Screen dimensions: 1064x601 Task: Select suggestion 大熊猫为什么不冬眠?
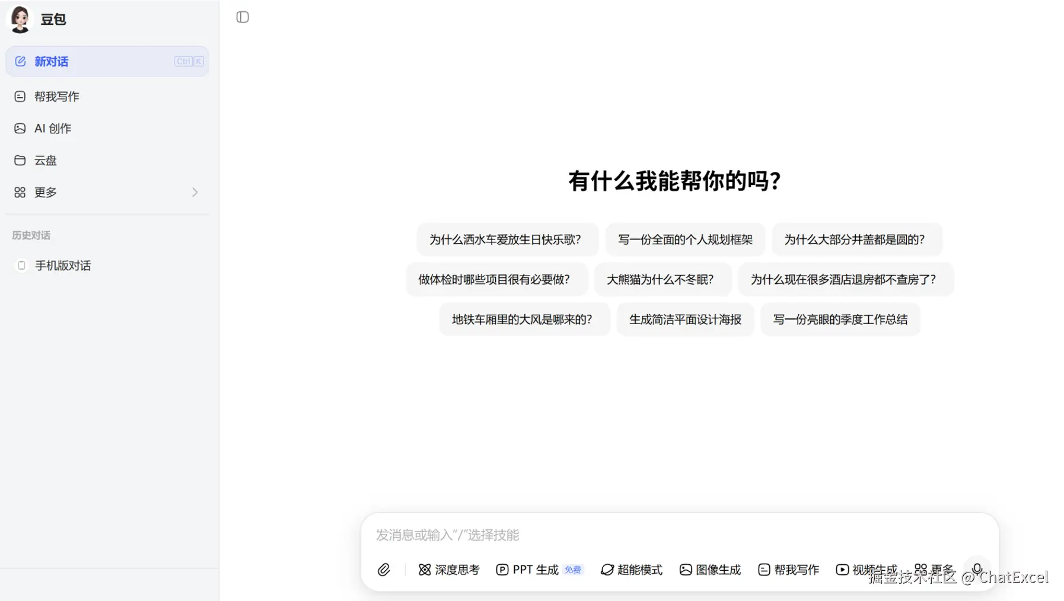(x=662, y=279)
